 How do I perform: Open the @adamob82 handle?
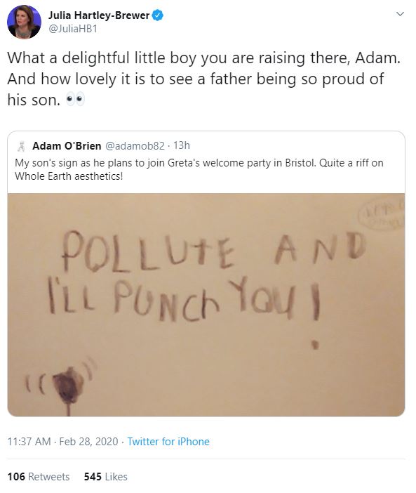tap(135, 146)
